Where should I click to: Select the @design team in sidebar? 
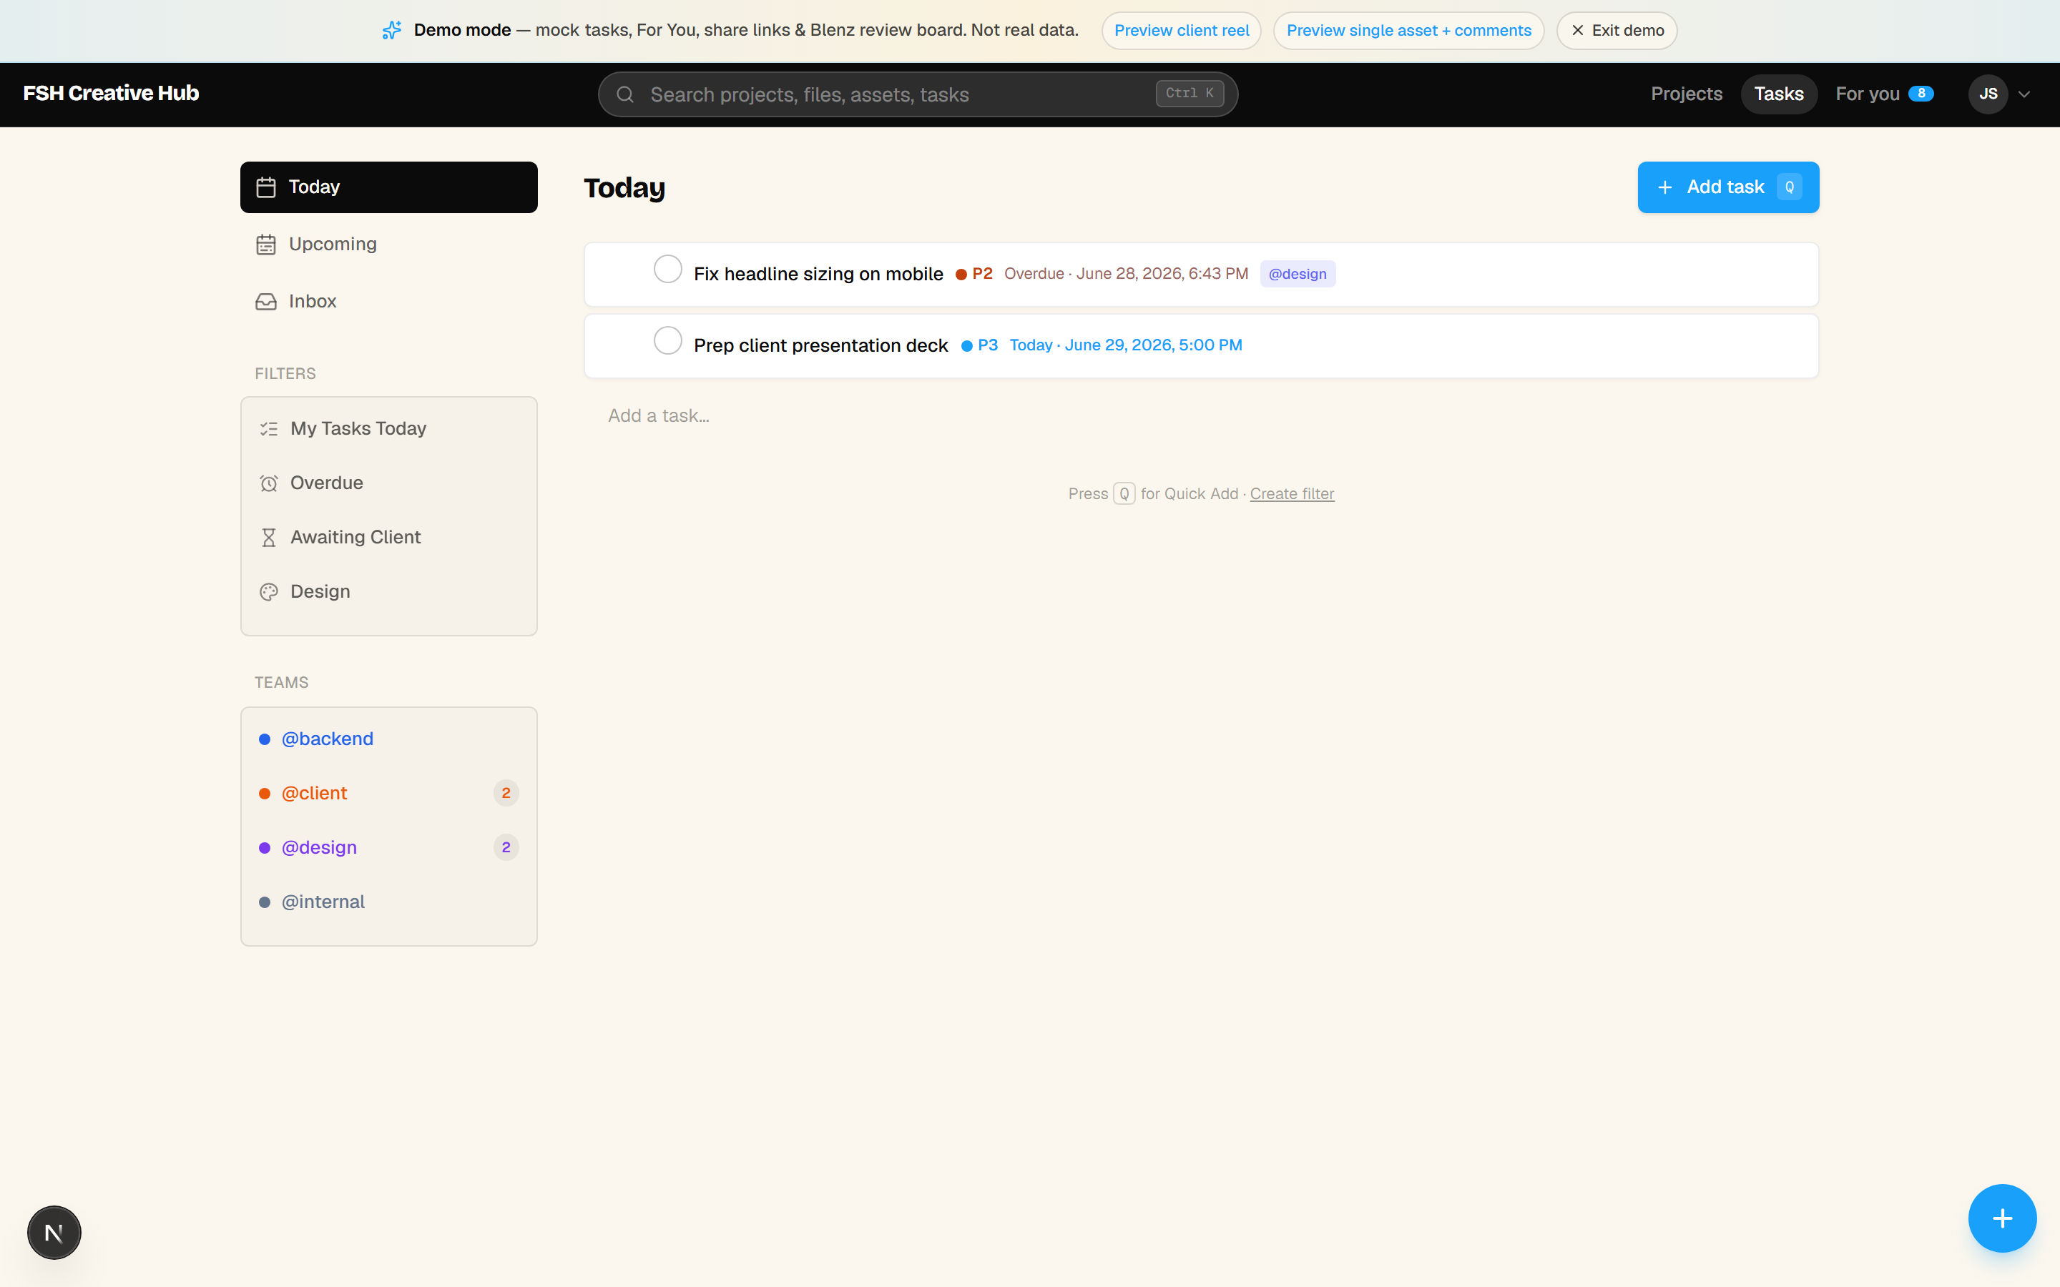[388, 848]
